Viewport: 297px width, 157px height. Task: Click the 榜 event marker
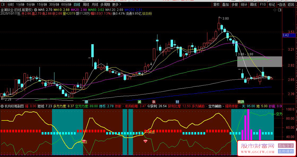pyautogui.click(x=239, y=102)
